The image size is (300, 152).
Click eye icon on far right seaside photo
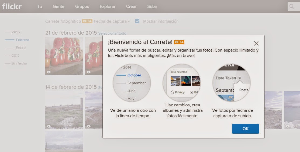tap(288, 126)
